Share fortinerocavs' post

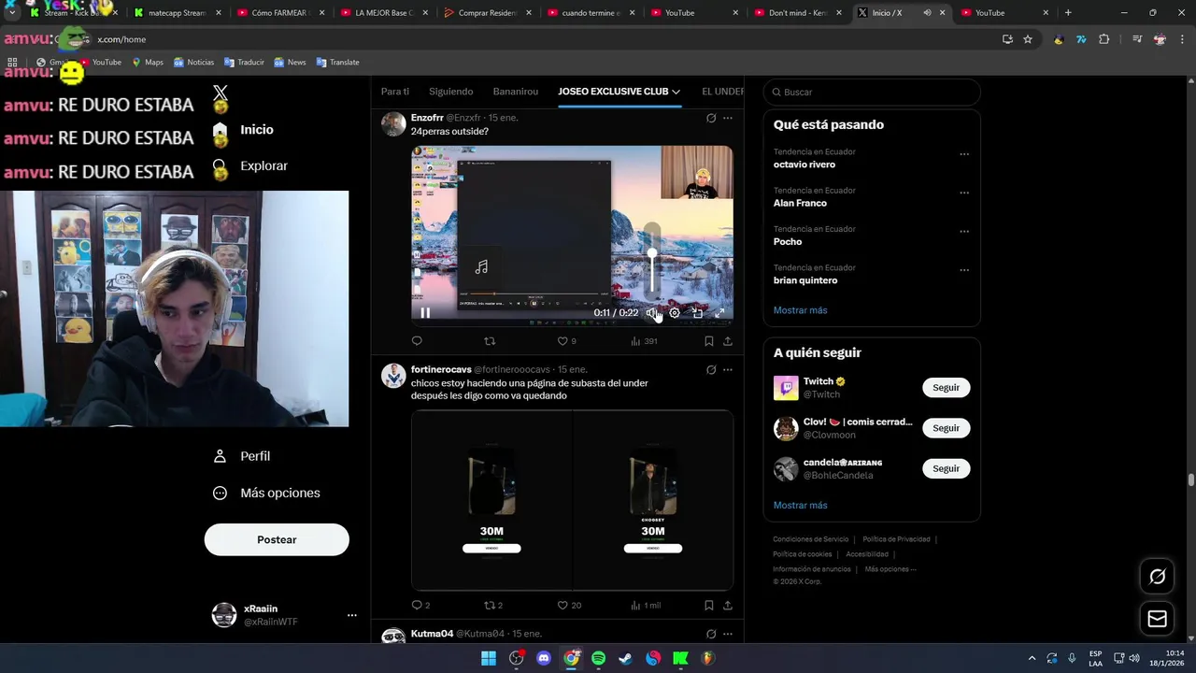pos(728,605)
